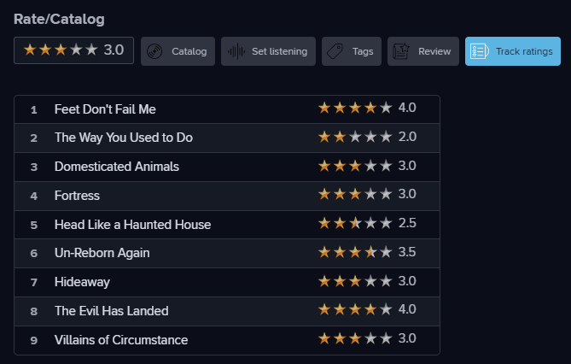Open the Review button
Screen dimensions: 571x364
pyautogui.click(x=423, y=51)
